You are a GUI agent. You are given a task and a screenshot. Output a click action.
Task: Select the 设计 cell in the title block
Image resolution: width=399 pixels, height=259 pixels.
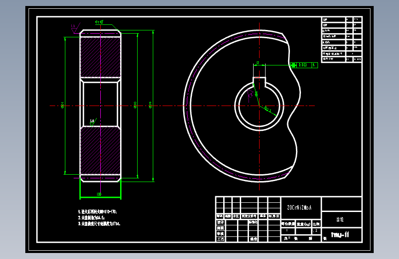220,222
